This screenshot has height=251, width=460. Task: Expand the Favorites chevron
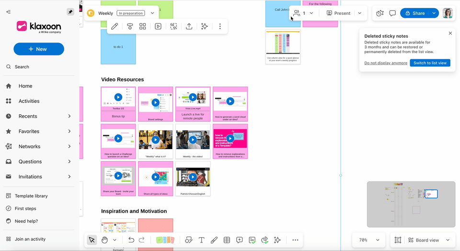point(69,131)
